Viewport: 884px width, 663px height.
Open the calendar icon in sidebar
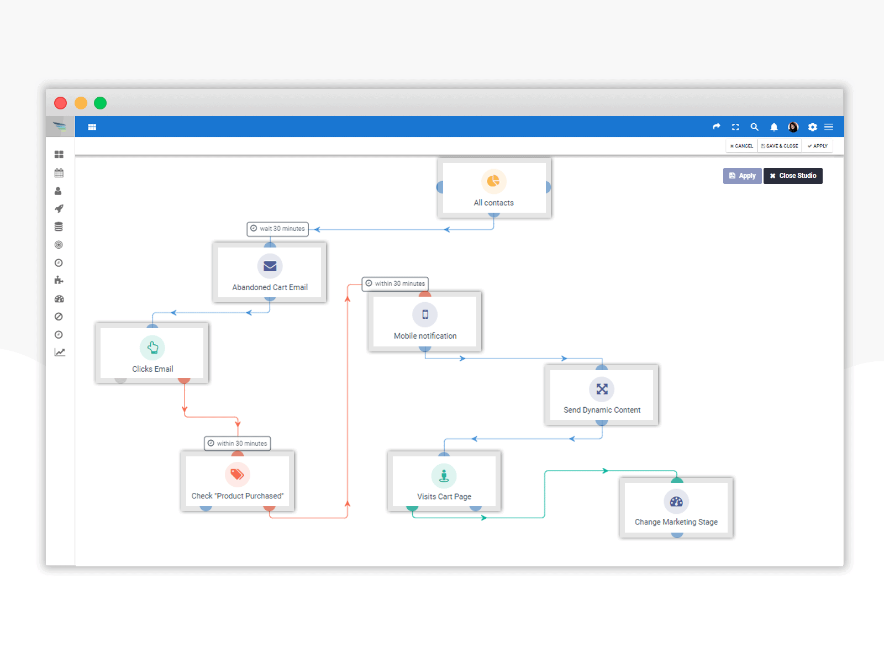pos(59,173)
